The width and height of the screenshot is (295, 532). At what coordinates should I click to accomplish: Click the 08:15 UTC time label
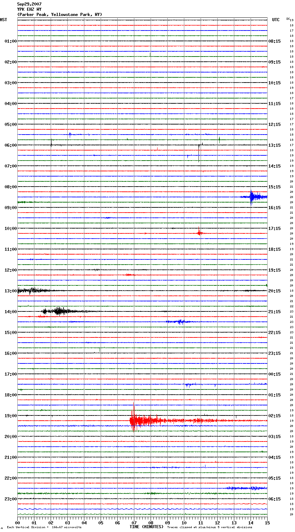tap(275, 41)
